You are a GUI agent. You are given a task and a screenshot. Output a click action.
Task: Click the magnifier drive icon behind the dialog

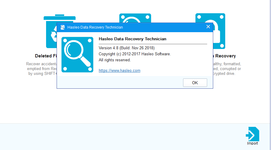pyautogui.click(x=135, y=18)
